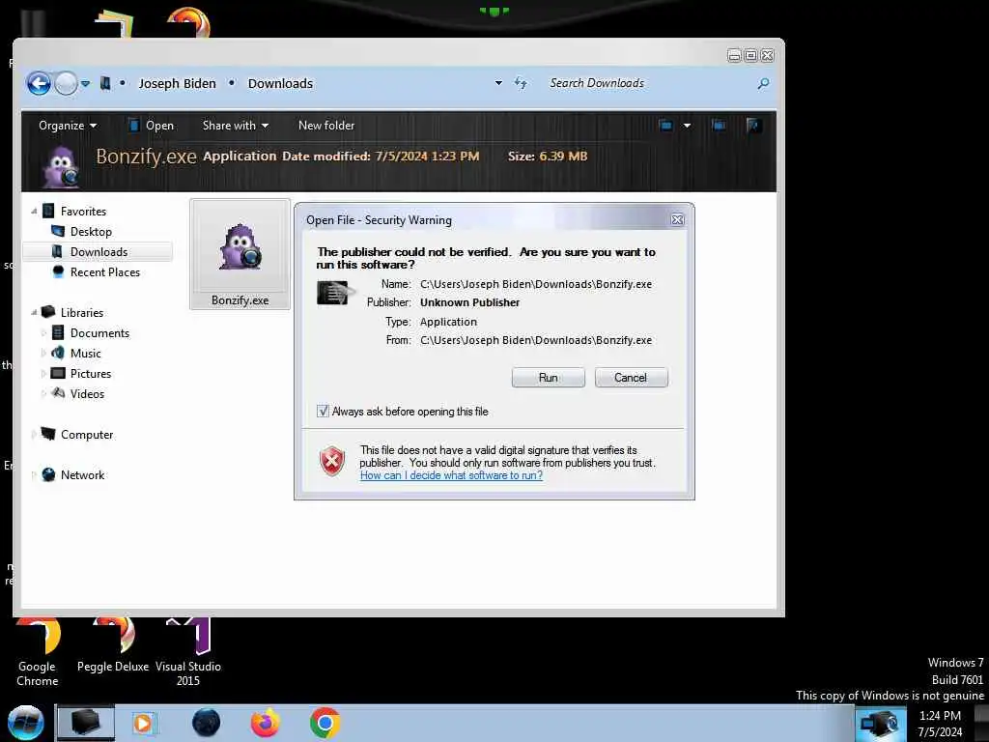
Task: Collapse the Libraries tree group
Action: (34, 312)
